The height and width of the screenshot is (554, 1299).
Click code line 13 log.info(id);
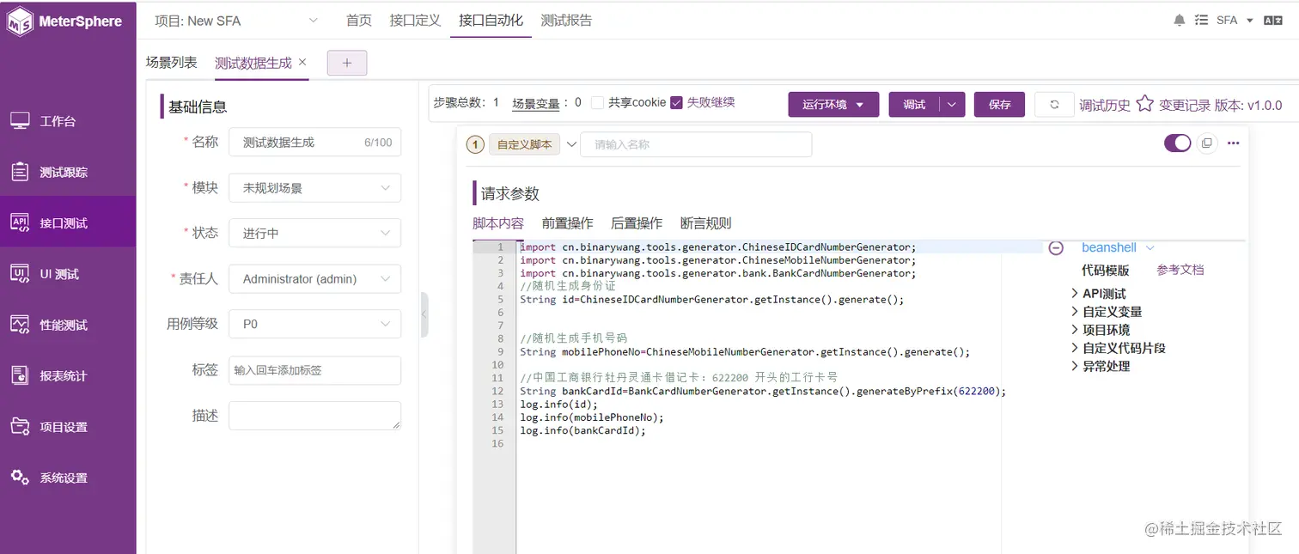(558, 405)
